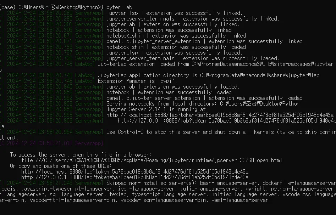Click the 127.0.0.1:8888 URL under 'copy and paste'
Image resolution: width=336 pixels, height=215 pixels.
pyautogui.click(x=135, y=177)
